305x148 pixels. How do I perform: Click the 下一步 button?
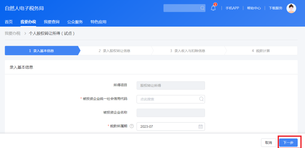pos(288,142)
